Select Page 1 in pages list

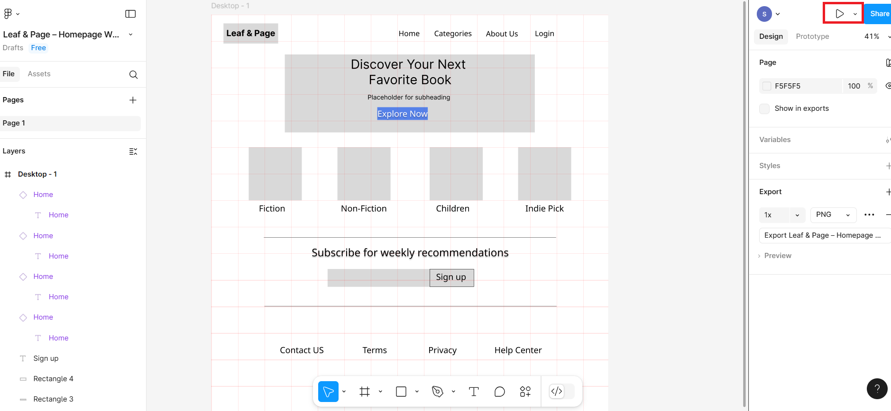point(70,123)
